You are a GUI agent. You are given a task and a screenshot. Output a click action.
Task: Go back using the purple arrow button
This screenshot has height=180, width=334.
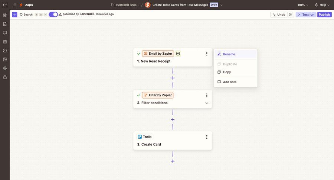(x=14, y=15)
